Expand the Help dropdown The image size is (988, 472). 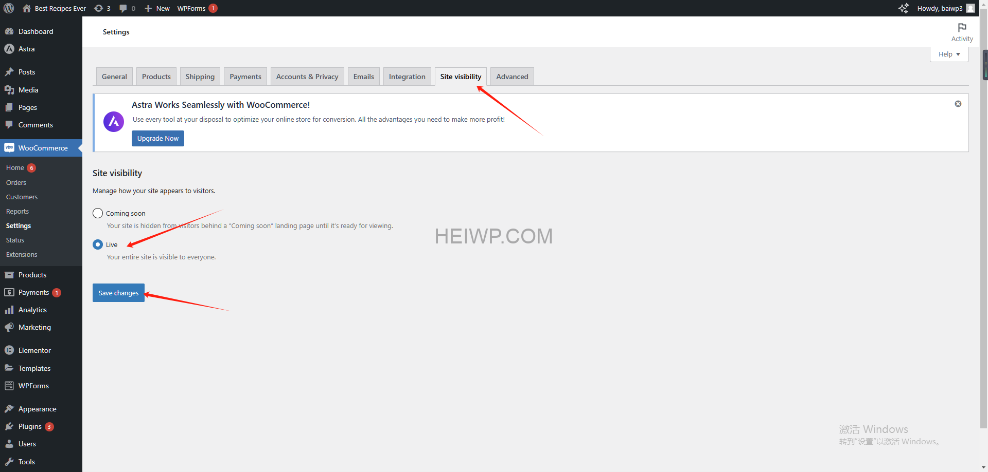949,54
